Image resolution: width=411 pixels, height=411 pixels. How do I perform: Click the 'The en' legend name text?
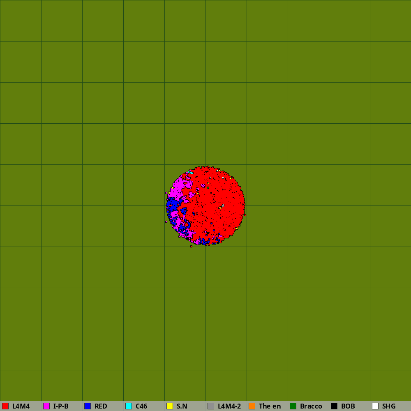(270, 406)
